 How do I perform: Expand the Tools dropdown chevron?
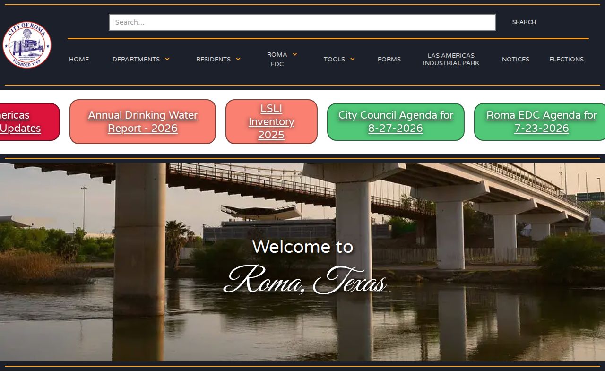pos(353,59)
